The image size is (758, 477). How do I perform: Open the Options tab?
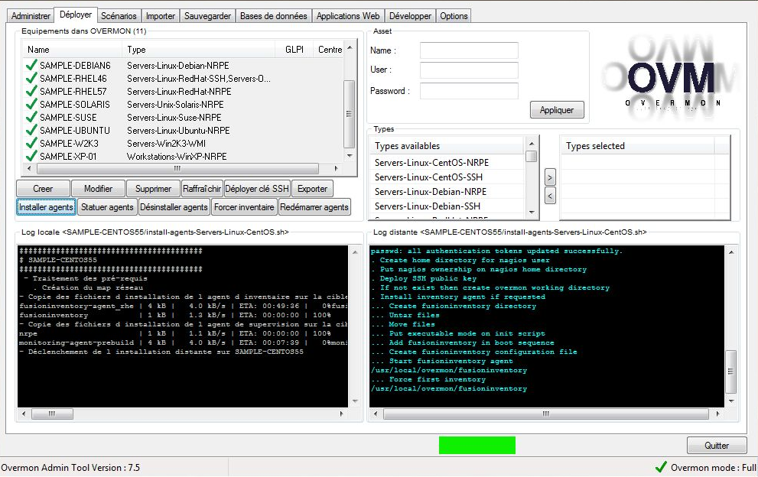454,15
